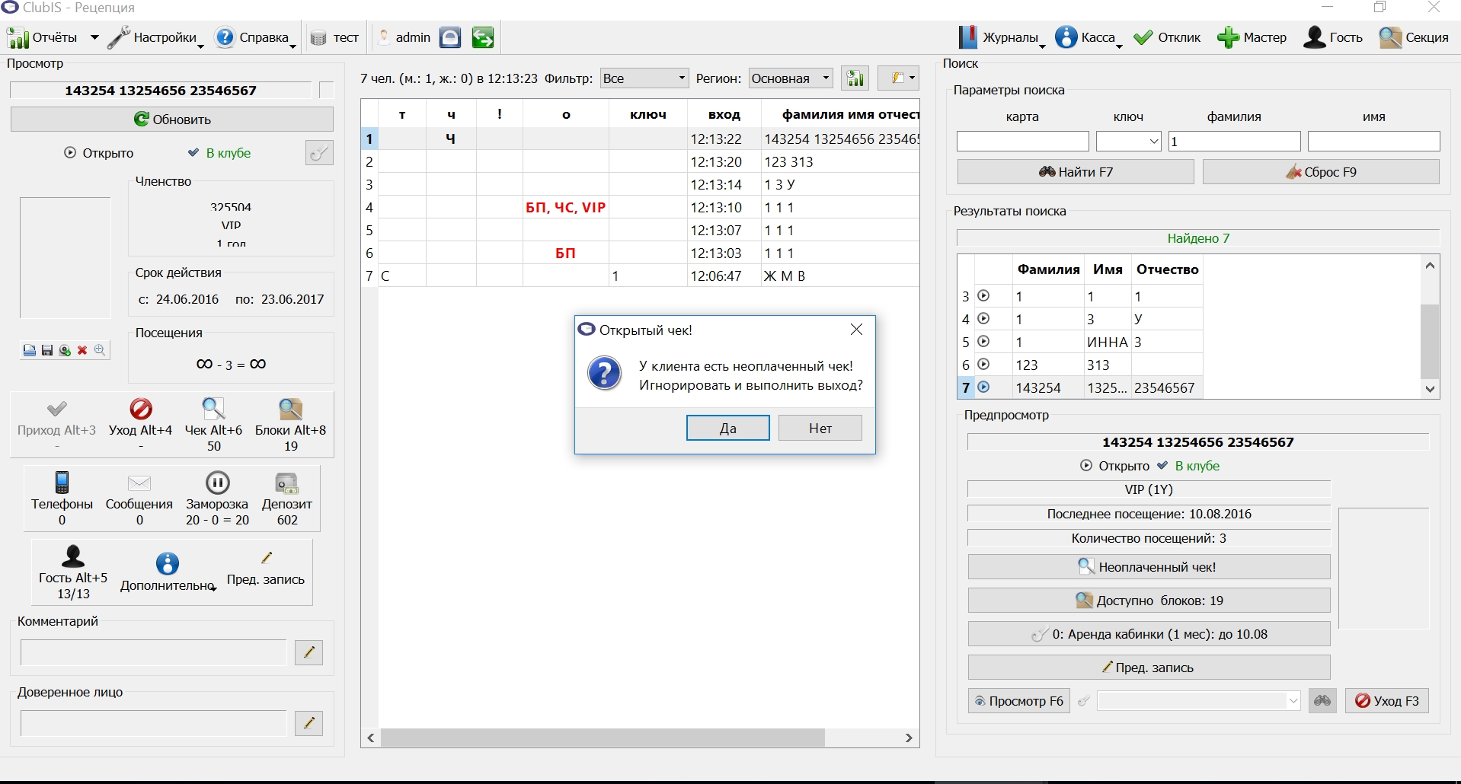Click the Уход Alt+4 exit icon
The height and width of the screenshot is (784, 1461).
pos(141,409)
